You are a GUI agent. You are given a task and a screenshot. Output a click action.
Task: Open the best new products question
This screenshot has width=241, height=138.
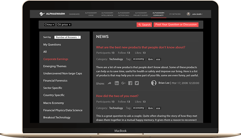[x=141, y=47]
